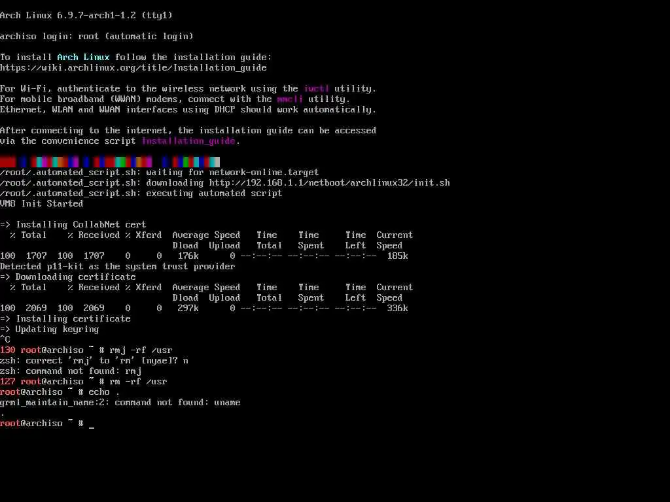Click the 'rmj -rf /usr' command text

tap(141, 350)
